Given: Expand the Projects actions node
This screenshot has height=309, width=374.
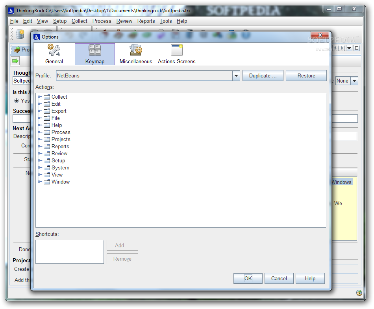Looking at the screenshot, I should pyautogui.click(x=40, y=140).
